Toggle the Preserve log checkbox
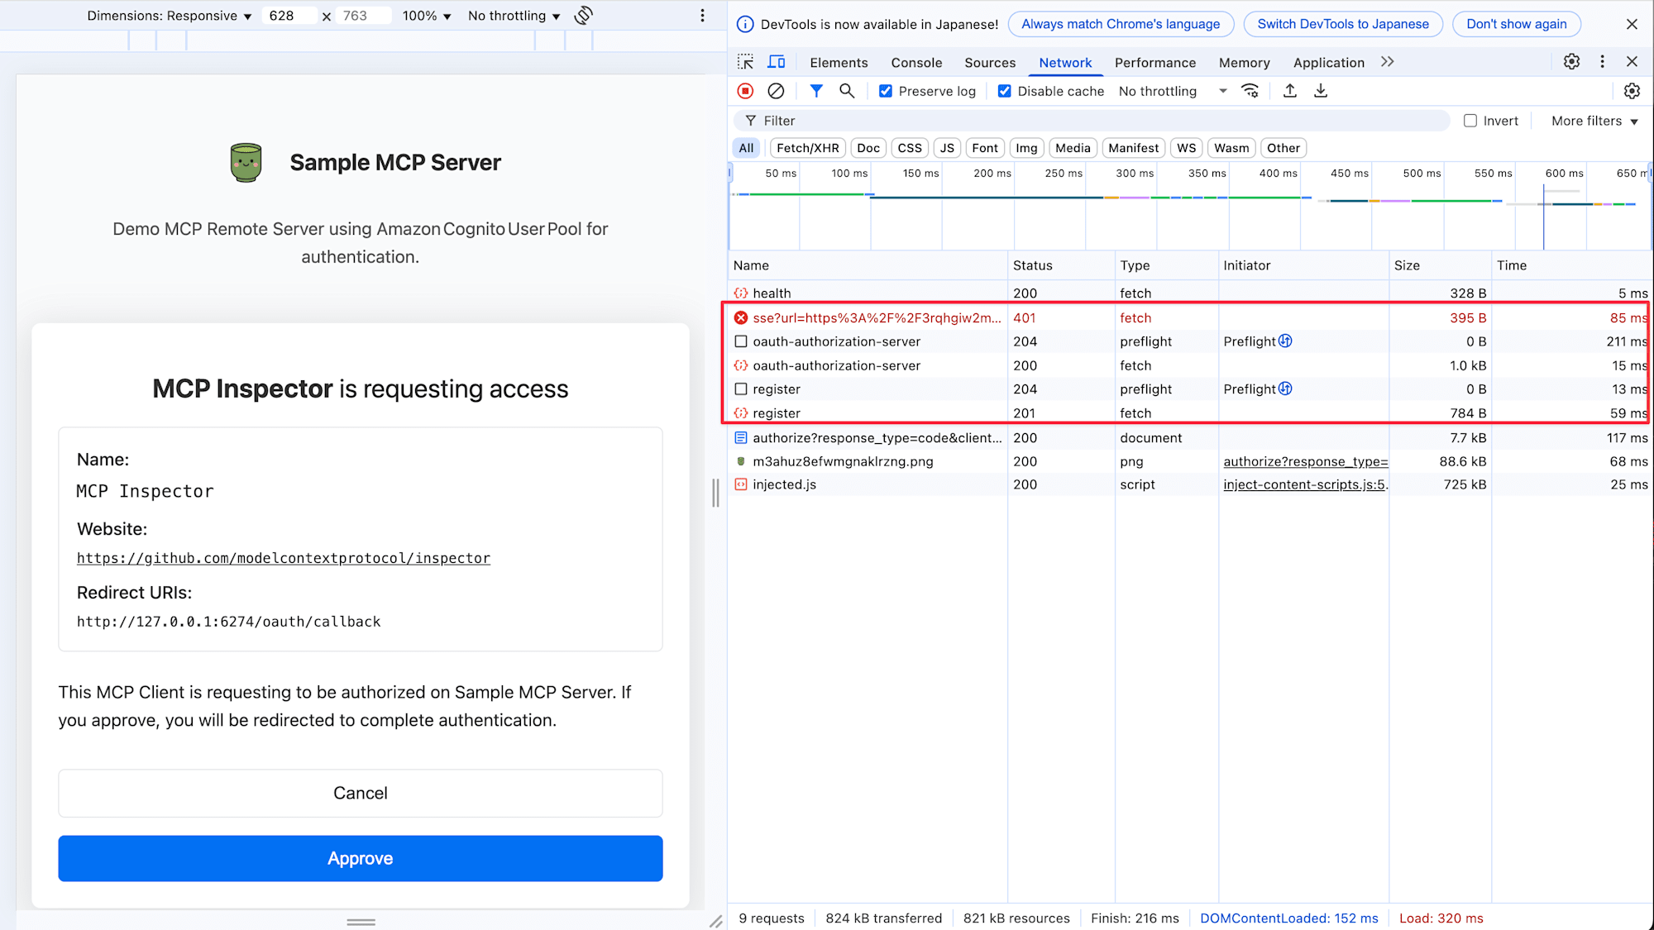The height and width of the screenshot is (930, 1654). coord(886,91)
